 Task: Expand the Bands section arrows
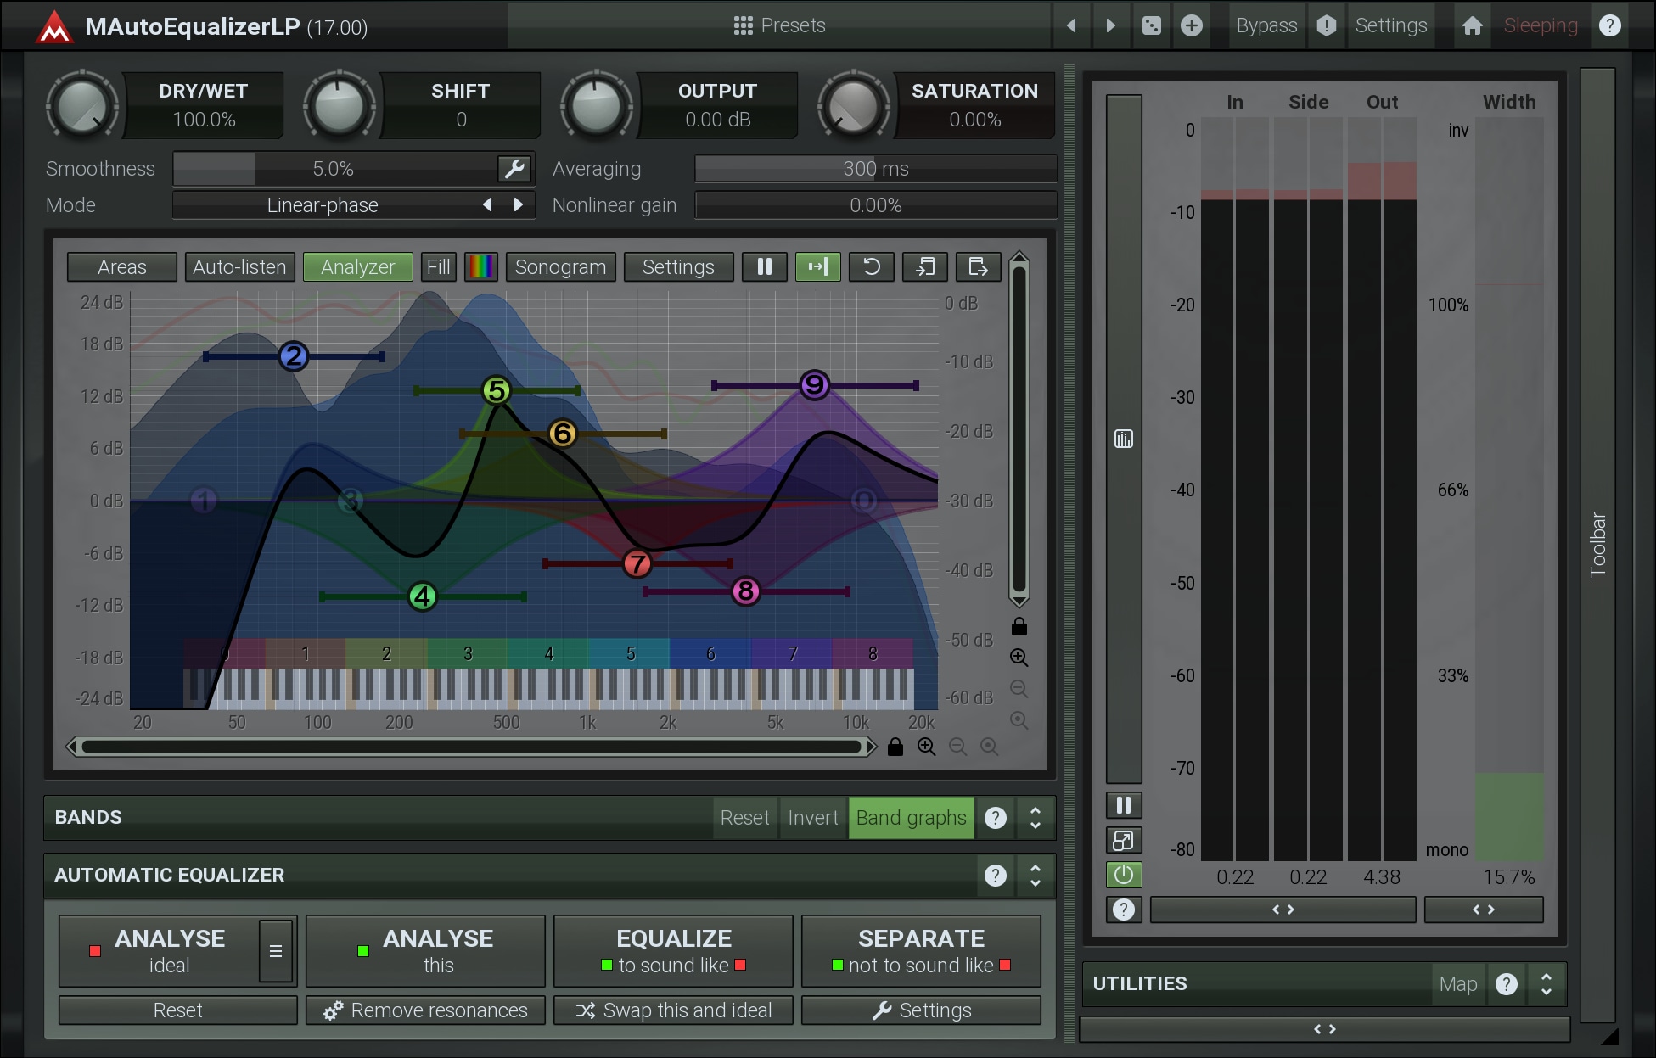point(1036,817)
